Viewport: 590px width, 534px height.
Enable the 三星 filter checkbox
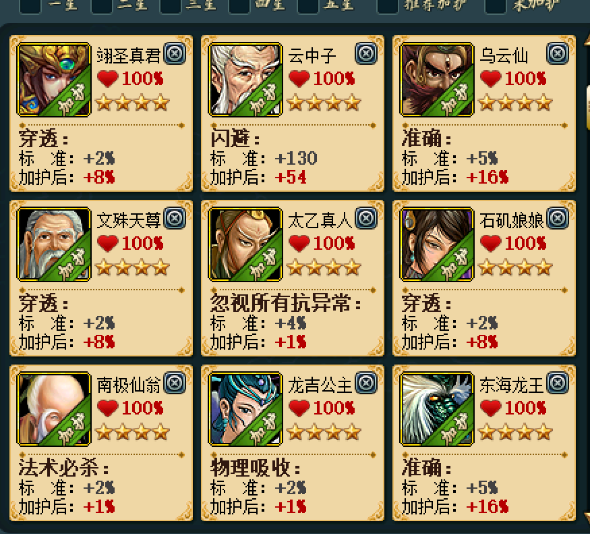coord(170,6)
